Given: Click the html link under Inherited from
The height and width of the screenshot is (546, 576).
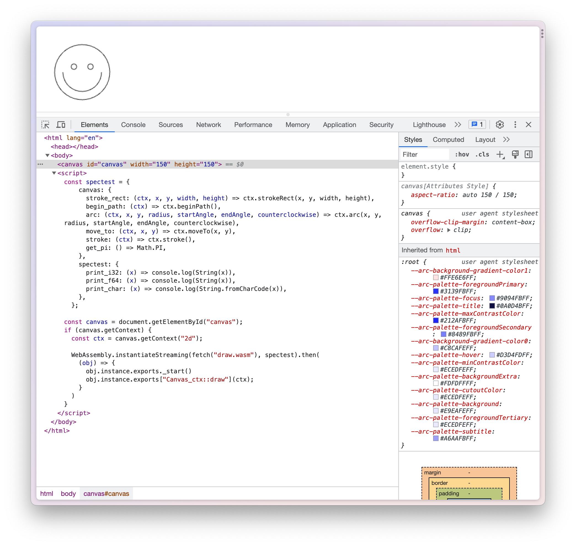Looking at the screenshot, I should point(453,250).
